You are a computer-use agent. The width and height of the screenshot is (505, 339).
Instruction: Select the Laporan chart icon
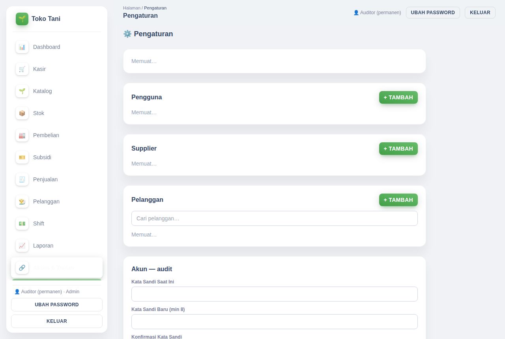(x=22, y=246)
